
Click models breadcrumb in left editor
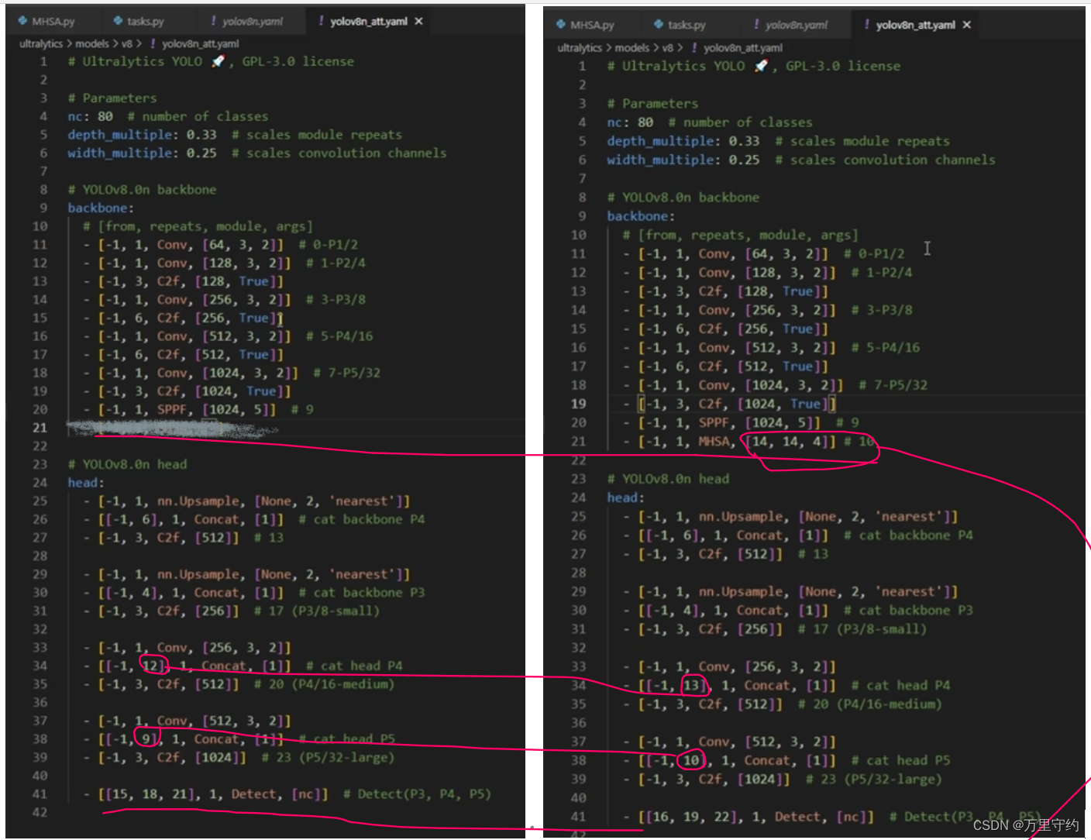click(92, 44)
